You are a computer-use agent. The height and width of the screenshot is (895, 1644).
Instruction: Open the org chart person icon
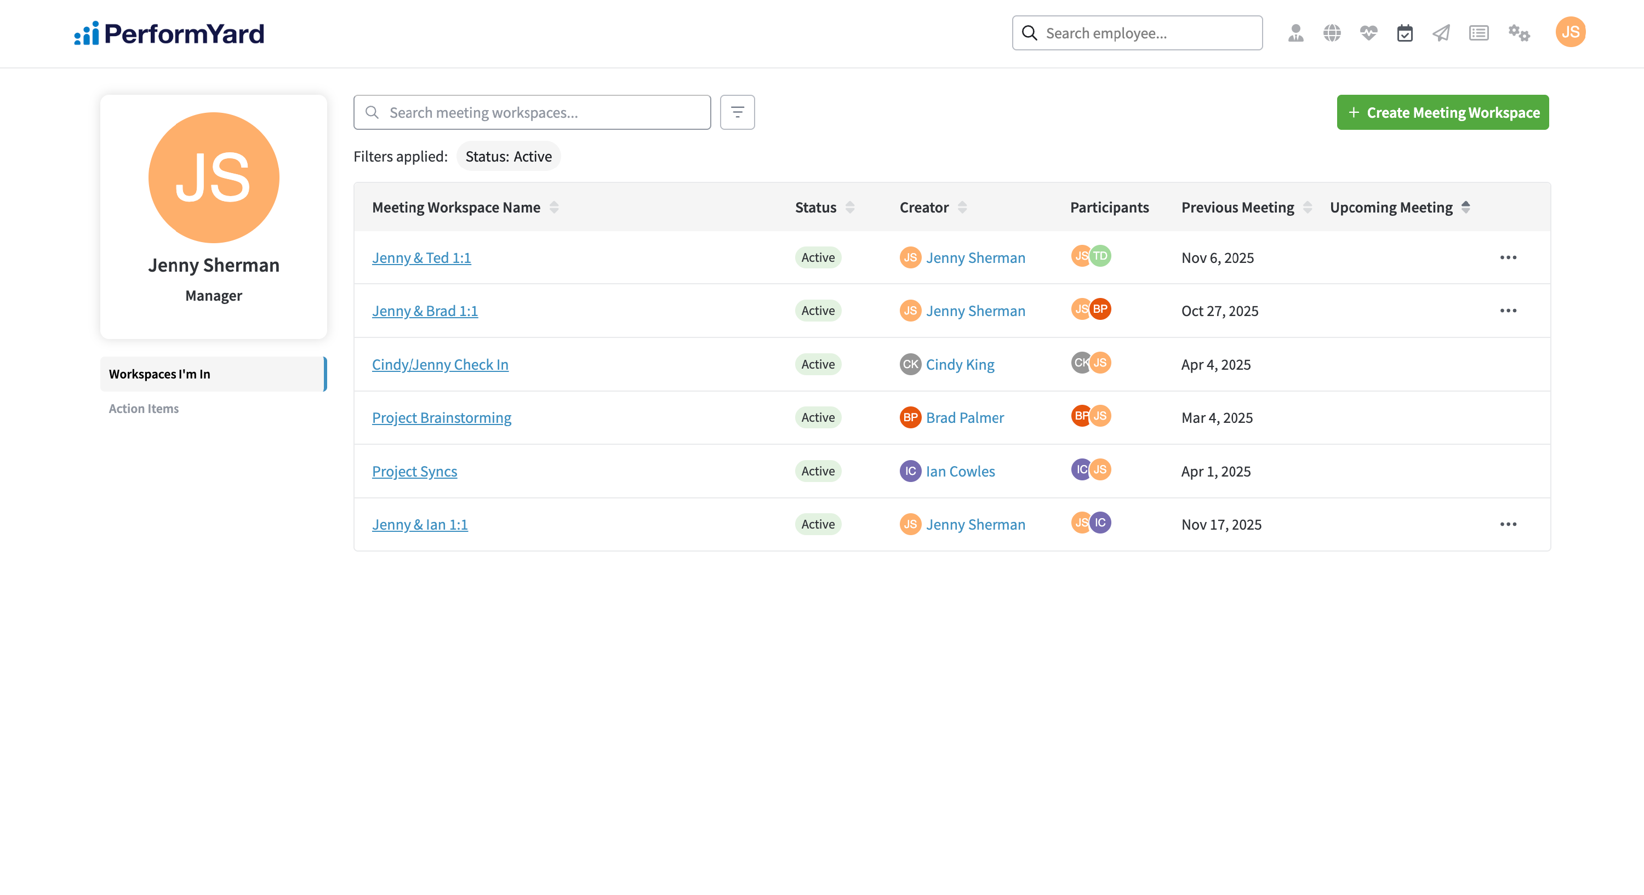1295,33
